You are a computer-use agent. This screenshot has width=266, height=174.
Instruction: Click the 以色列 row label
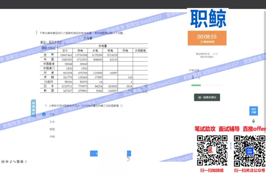click(49, 81)
